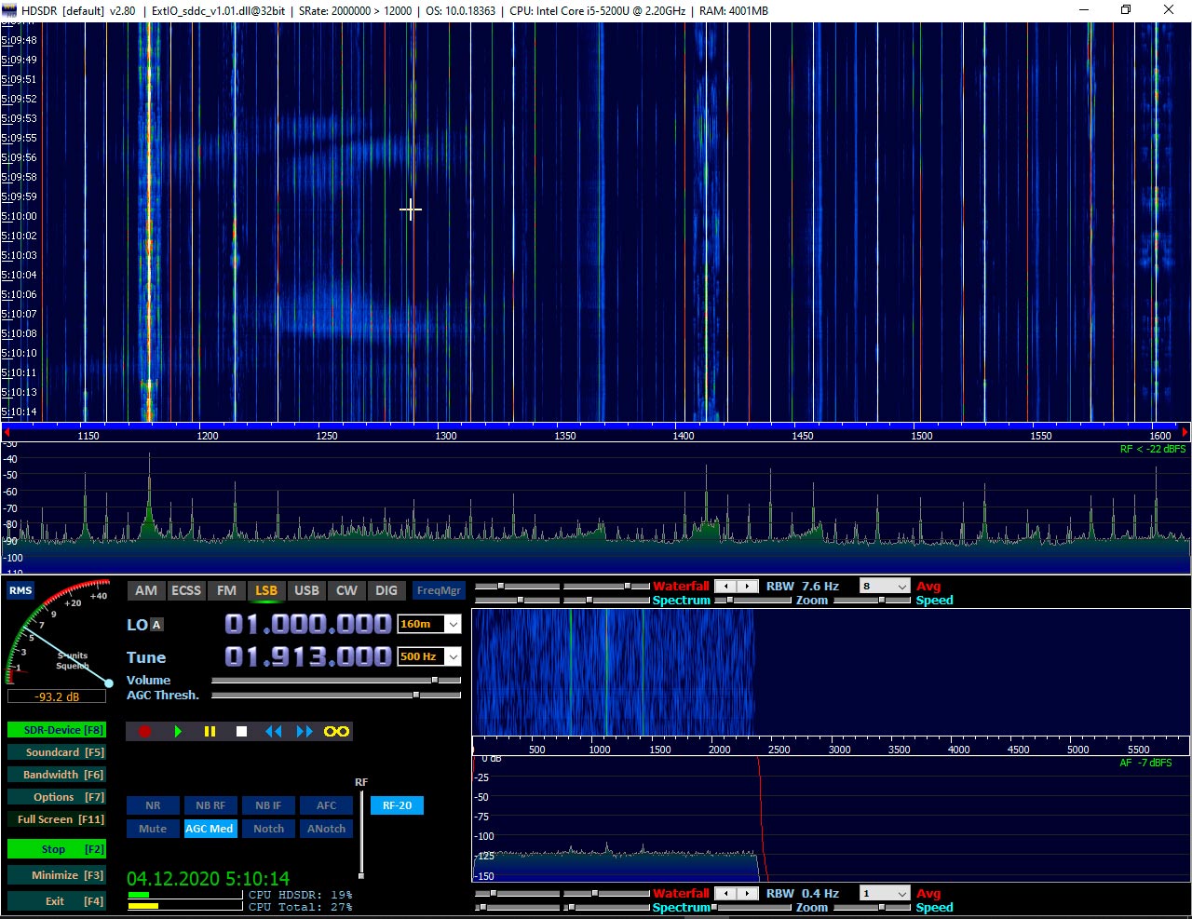Click the lower red Waterfall label
This screenshot has height=919, width=1192.
[681, 894]
